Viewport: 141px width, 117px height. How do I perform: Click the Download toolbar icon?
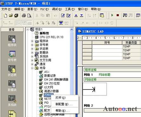point(82,16)
